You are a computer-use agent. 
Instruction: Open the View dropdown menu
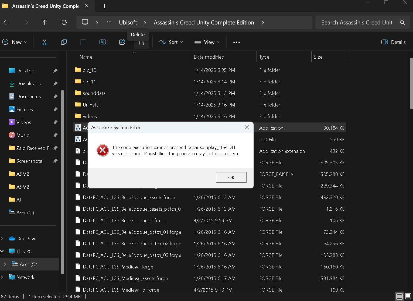tap(207, 42)
